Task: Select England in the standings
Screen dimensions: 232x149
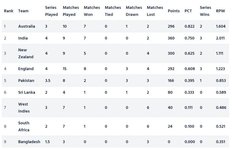Action: 26,69
